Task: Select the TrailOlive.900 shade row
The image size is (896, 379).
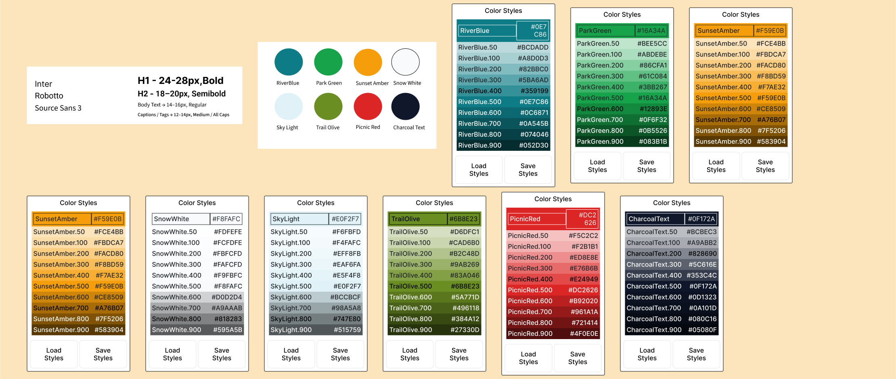Action: coord(434,330)
